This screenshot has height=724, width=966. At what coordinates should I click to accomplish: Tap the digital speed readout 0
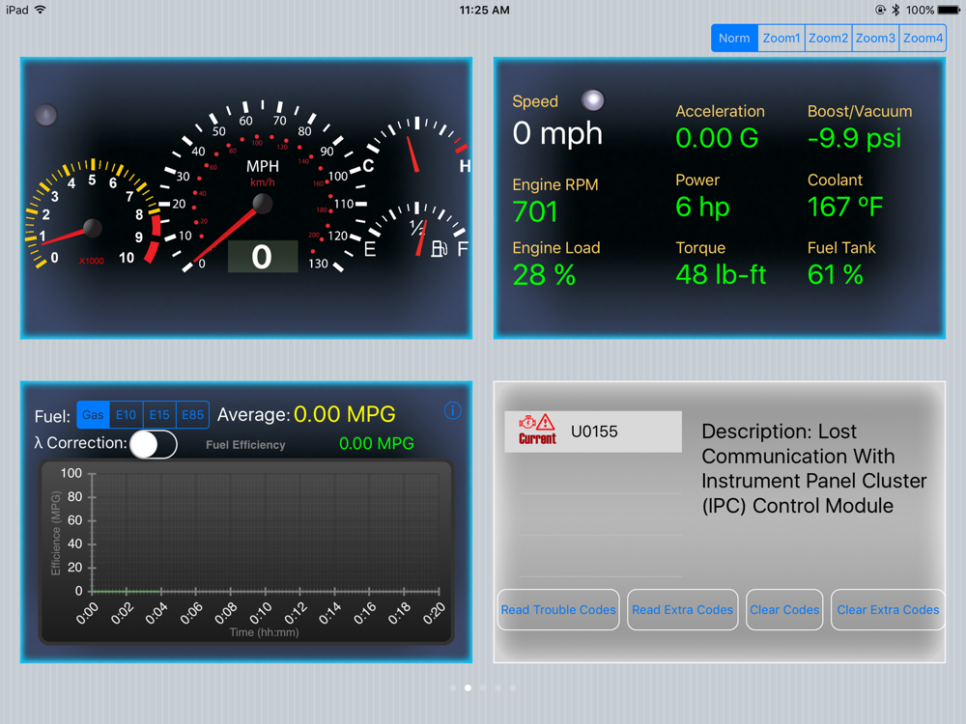(x=263, y=256)
